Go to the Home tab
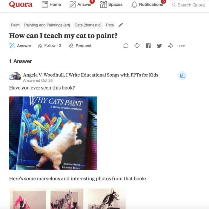 click(x=51, y=4)
